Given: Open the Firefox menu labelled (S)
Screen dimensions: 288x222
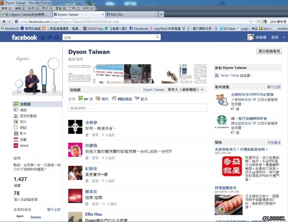Looking at the screenshot, I should pos(47,8).
